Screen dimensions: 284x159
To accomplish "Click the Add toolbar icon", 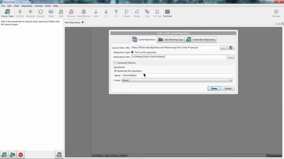I will [x=61, y=13].
